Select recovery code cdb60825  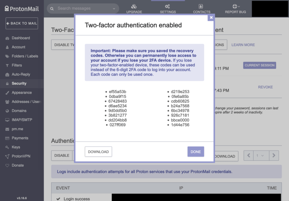[x=180, y=101]
